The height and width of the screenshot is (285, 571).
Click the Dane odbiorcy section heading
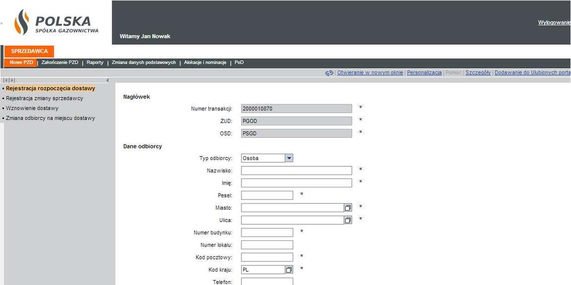(142, 147)
